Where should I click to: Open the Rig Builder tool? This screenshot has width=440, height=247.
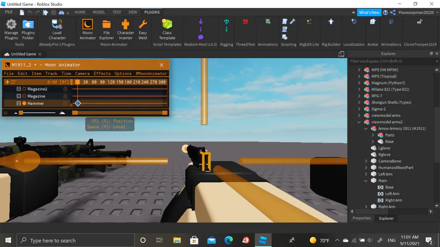331,21
